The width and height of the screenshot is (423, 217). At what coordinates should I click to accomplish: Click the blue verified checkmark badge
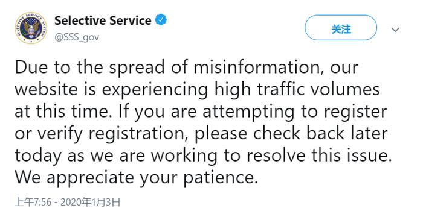(x=161, y=20)
